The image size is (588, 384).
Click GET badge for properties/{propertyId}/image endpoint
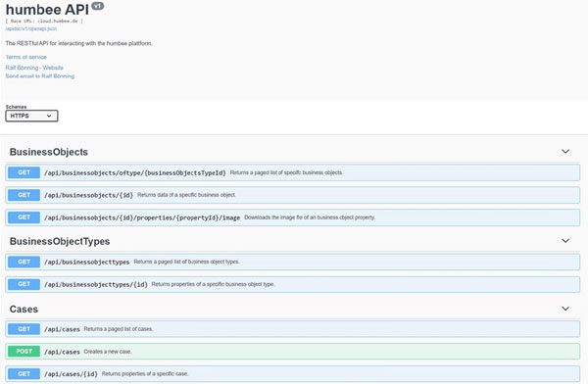tap(24, 217)
